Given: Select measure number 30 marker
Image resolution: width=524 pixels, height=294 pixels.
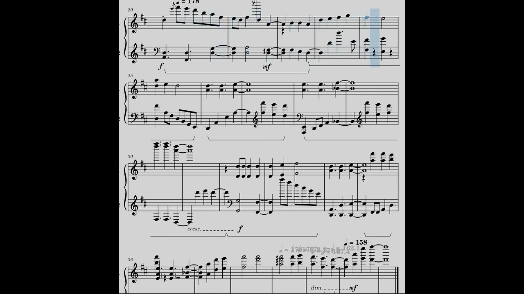Looking at the screenshot, I should [130, 156].
